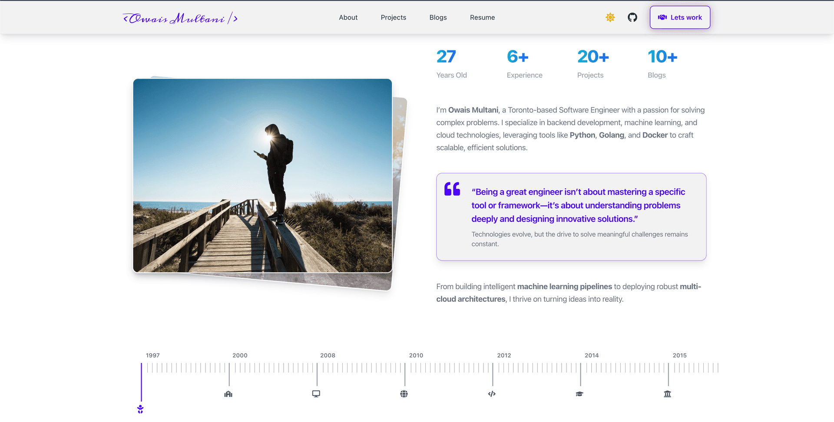Open the Blogs section
Viewport: 834px width, 422px height.
tap(438, 17)
